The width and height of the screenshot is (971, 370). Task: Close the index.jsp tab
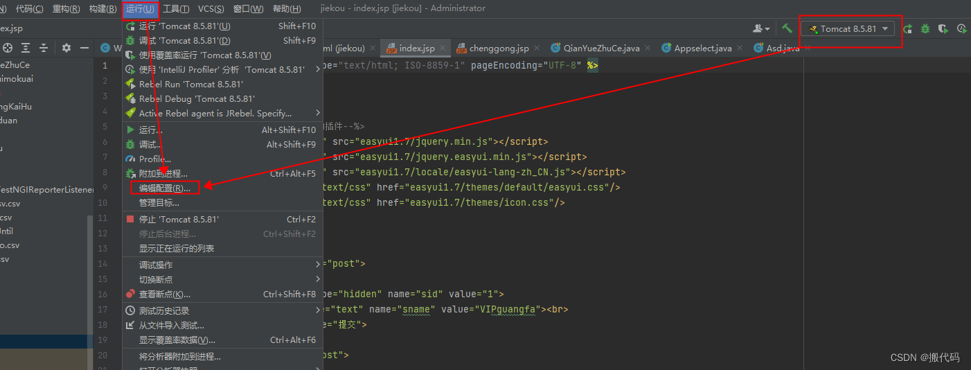(x=443, y=49)
